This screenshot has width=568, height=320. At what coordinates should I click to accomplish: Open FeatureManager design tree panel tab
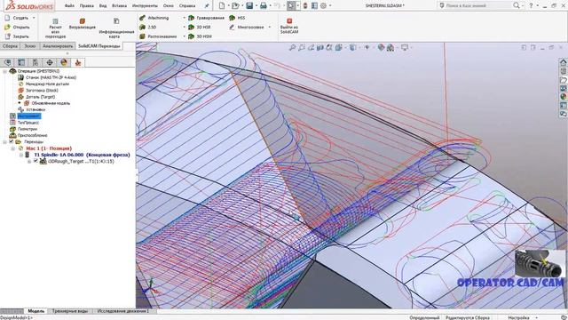8,62
